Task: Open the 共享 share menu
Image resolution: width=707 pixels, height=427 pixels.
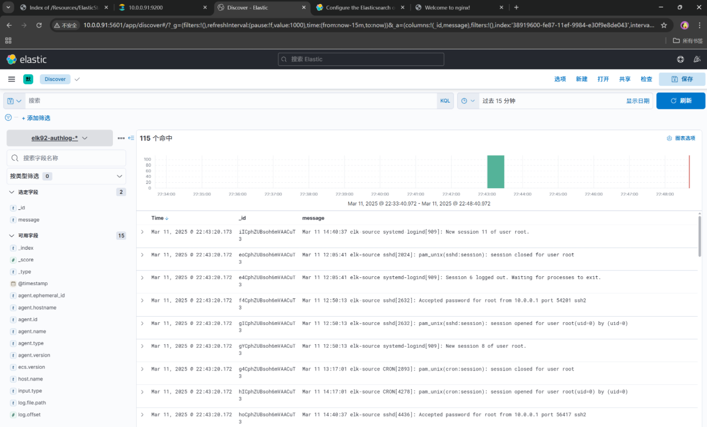Action: (625, 79)
